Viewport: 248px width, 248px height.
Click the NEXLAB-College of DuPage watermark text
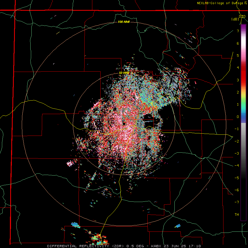(222, 3)
